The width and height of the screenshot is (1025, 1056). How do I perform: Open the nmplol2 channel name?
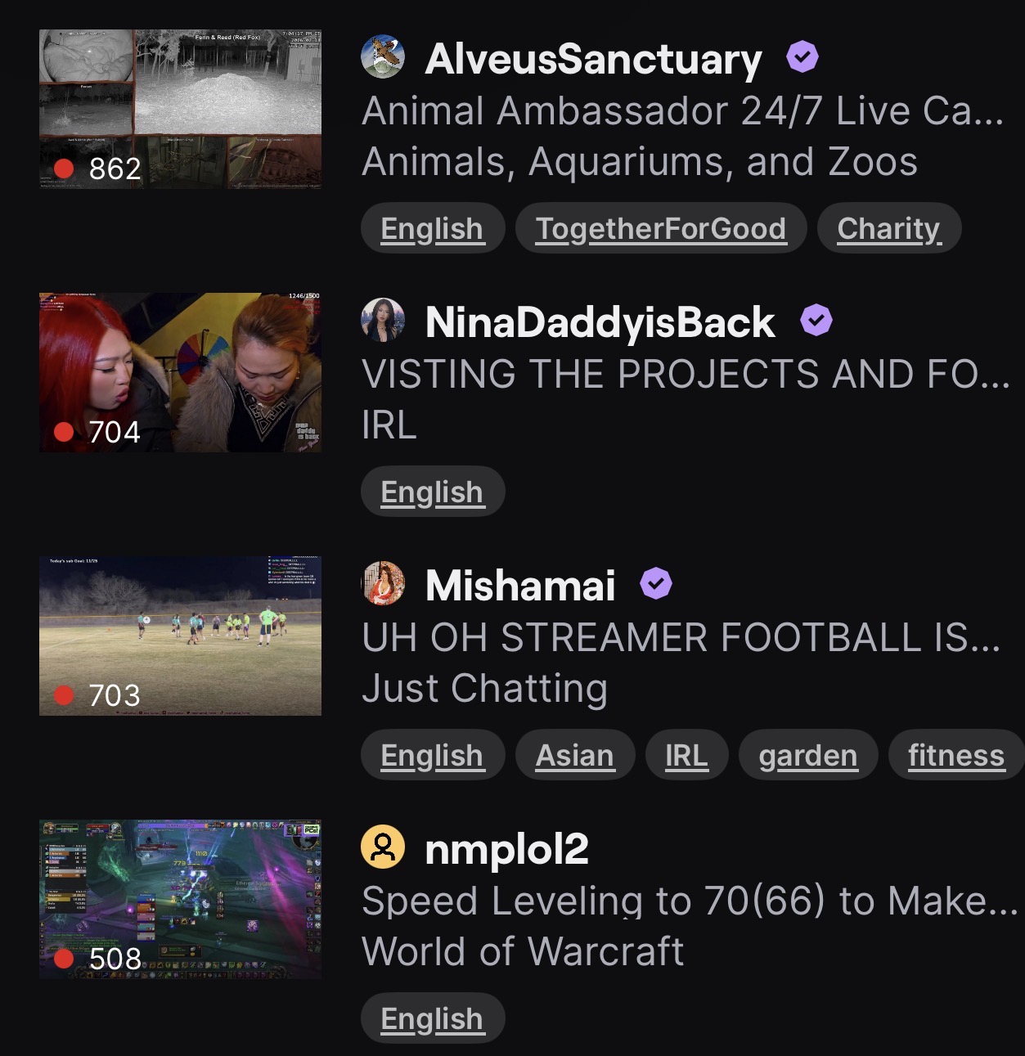(x=507, y=849)
